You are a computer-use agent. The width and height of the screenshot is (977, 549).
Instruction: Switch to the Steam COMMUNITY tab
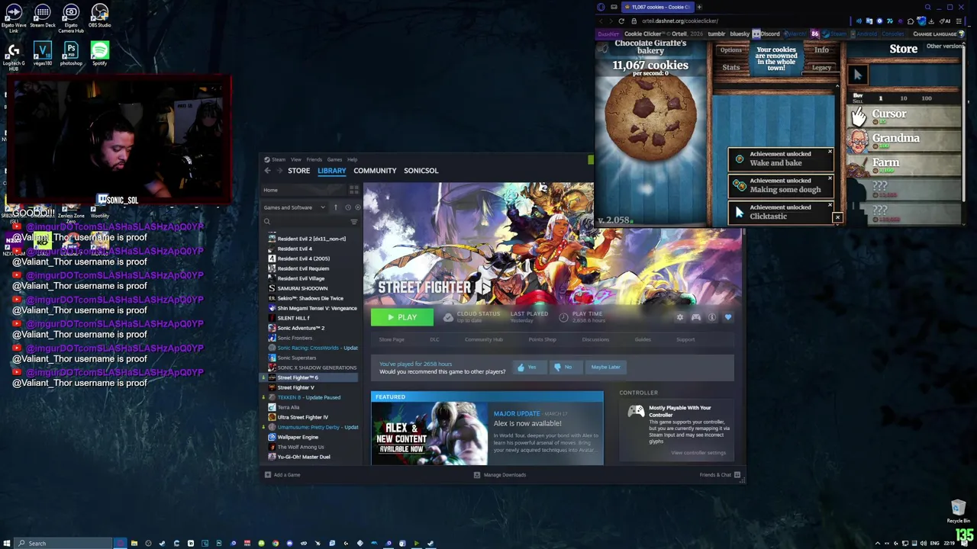click(375, 171)
